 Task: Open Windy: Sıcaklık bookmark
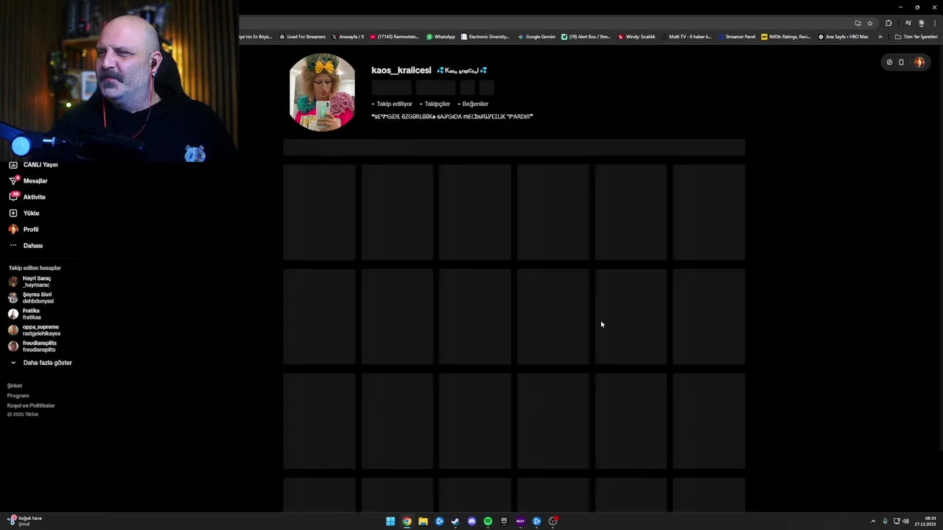tap(637, 37)
